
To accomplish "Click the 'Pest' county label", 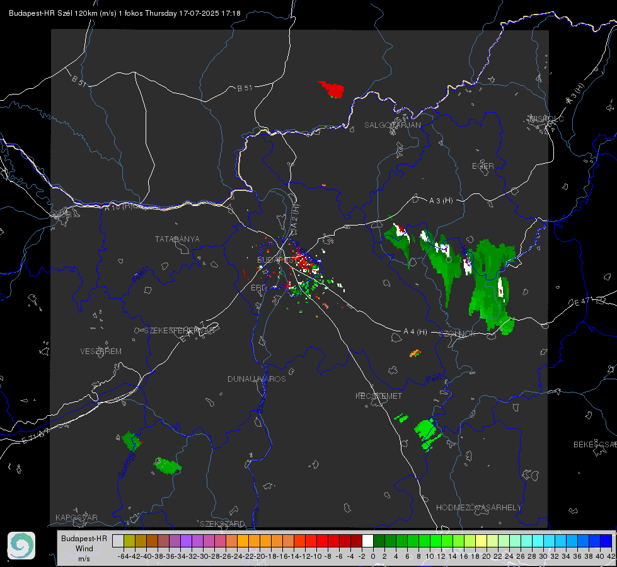I will [434, 379].
